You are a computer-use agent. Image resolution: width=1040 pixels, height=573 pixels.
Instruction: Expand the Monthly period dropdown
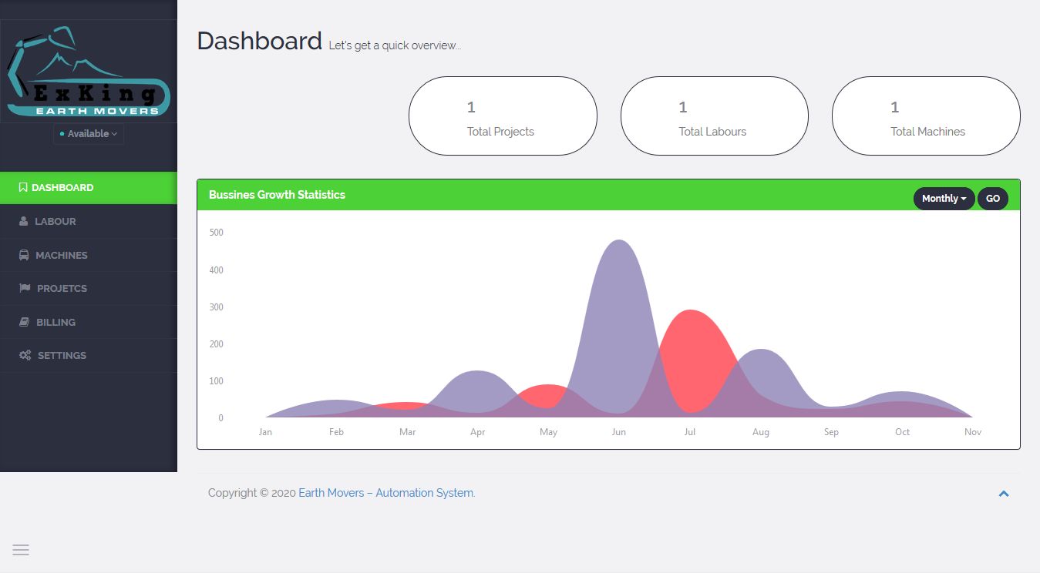944,199
